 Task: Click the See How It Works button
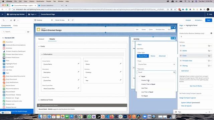196,86
